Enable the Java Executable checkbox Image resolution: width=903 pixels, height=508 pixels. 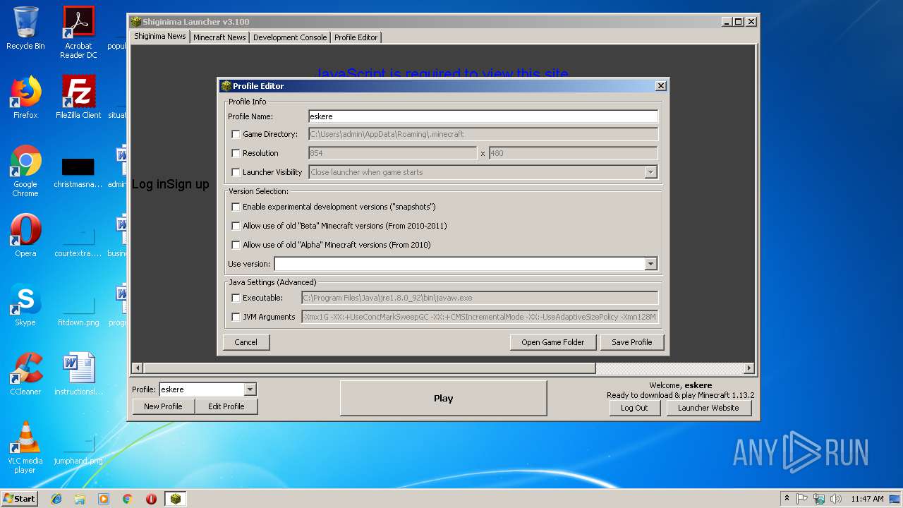pyautogui.click(x=236, y=298)
